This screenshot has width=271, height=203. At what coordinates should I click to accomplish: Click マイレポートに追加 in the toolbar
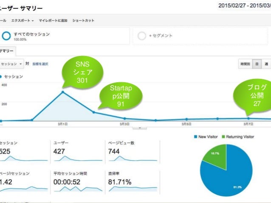coord(53,20)
